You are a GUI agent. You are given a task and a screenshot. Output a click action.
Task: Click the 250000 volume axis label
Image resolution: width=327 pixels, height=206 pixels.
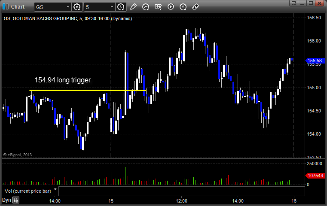click(x=314, y=164)
